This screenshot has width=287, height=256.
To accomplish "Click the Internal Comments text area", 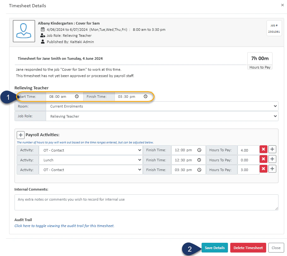I will 146,202.
